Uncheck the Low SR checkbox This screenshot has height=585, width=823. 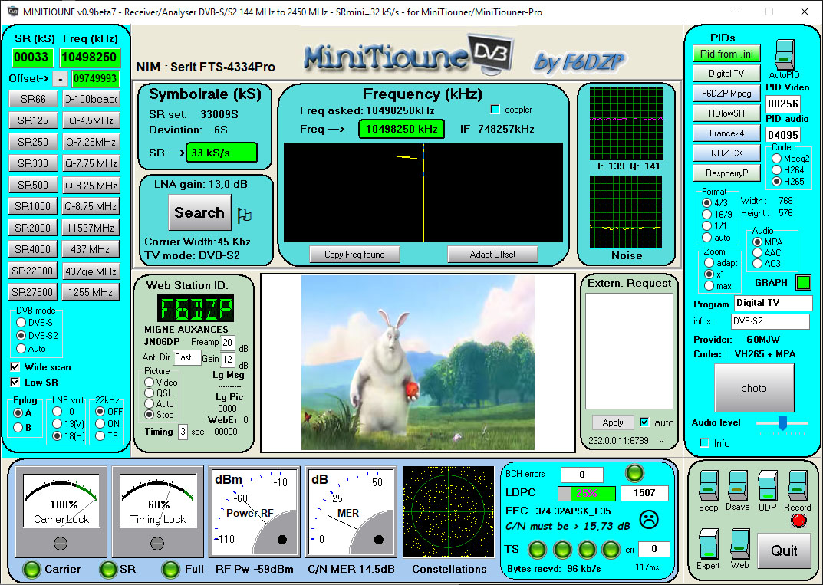[x=15, y=382]
